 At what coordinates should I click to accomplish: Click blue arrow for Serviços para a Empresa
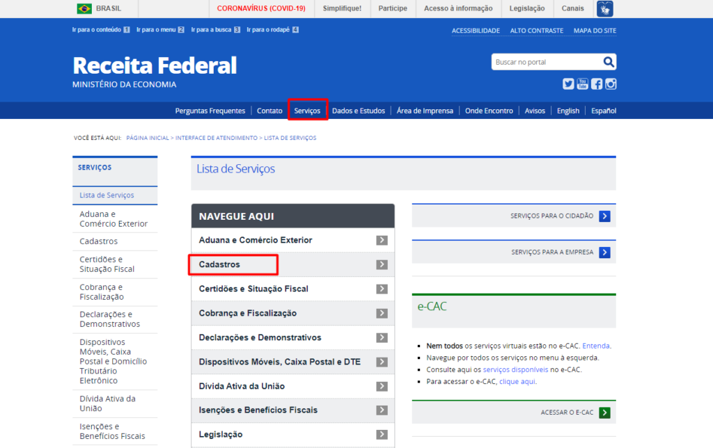pos(604,252)
